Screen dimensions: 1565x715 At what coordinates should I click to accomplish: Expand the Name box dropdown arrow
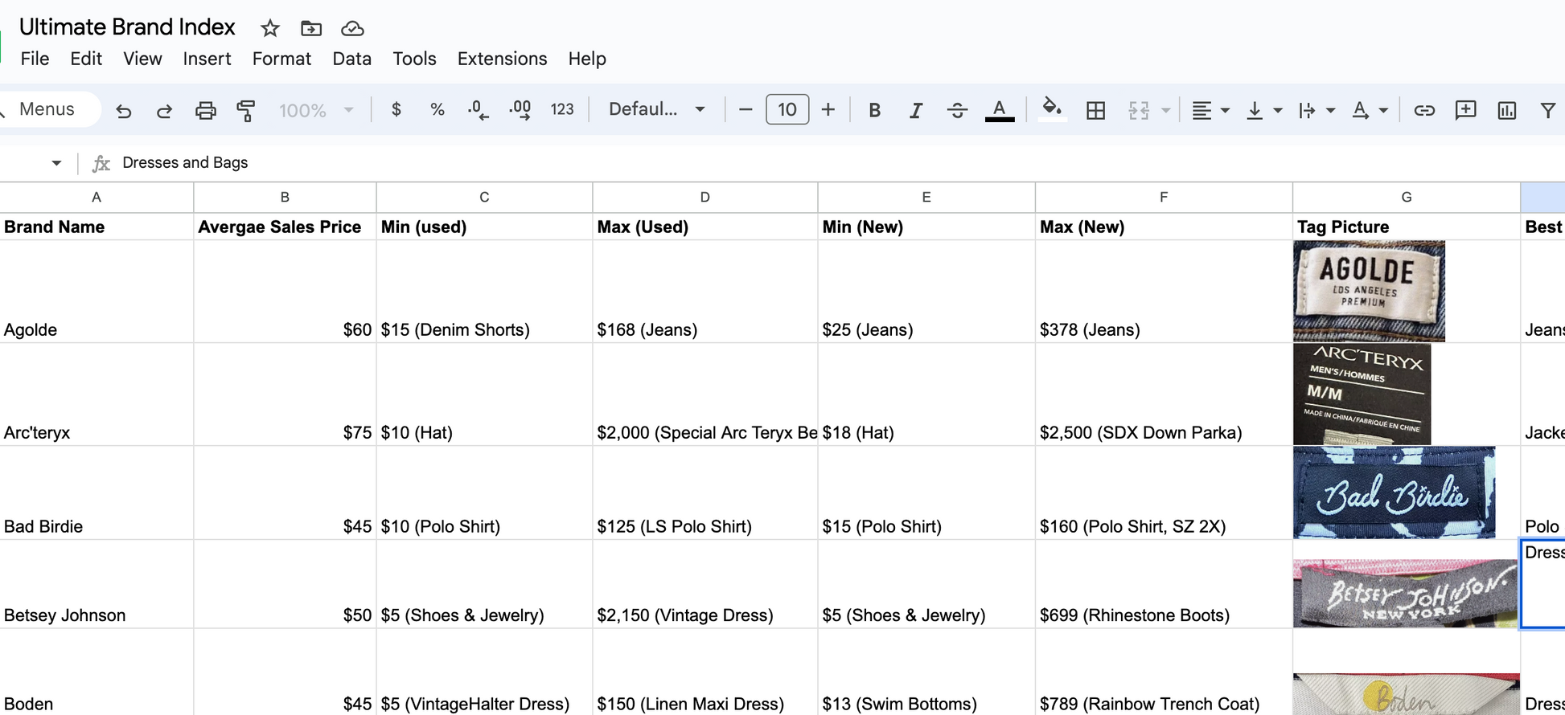tap(56, 163)
